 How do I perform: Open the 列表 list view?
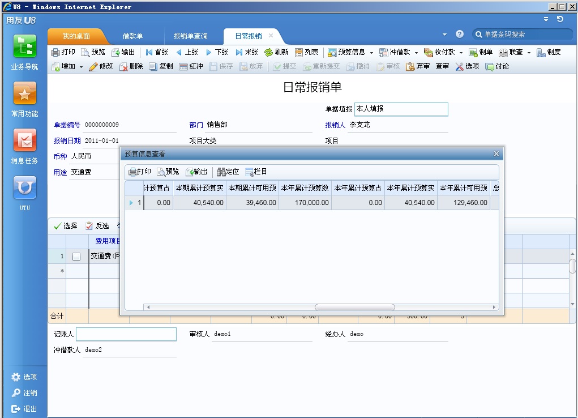(x=307, y=52)
